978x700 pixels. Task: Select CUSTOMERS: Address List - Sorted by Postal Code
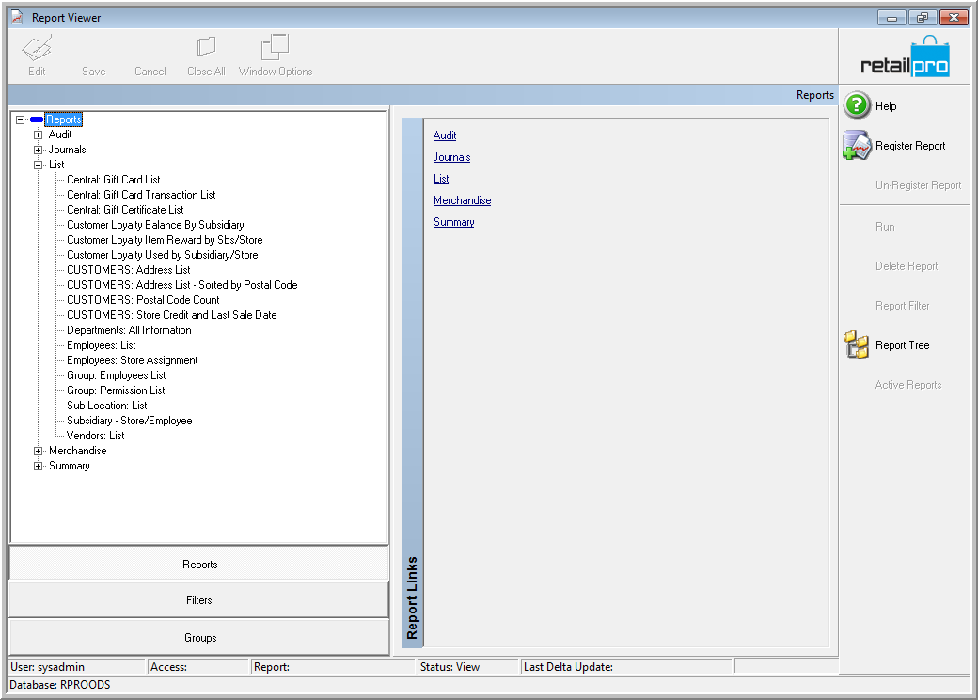coord(182,285)
